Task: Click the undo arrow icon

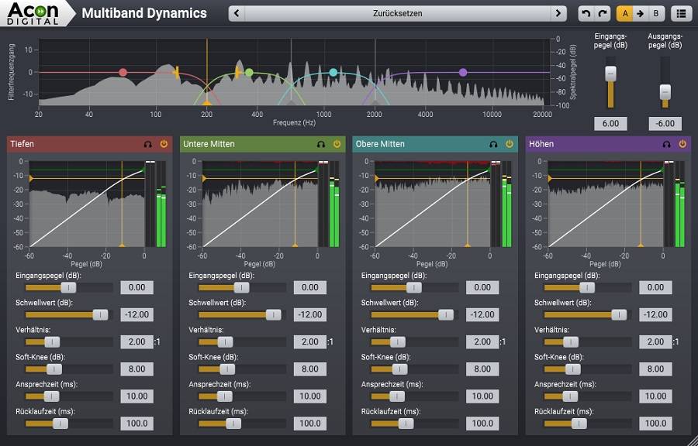Action: click(585, 13)
